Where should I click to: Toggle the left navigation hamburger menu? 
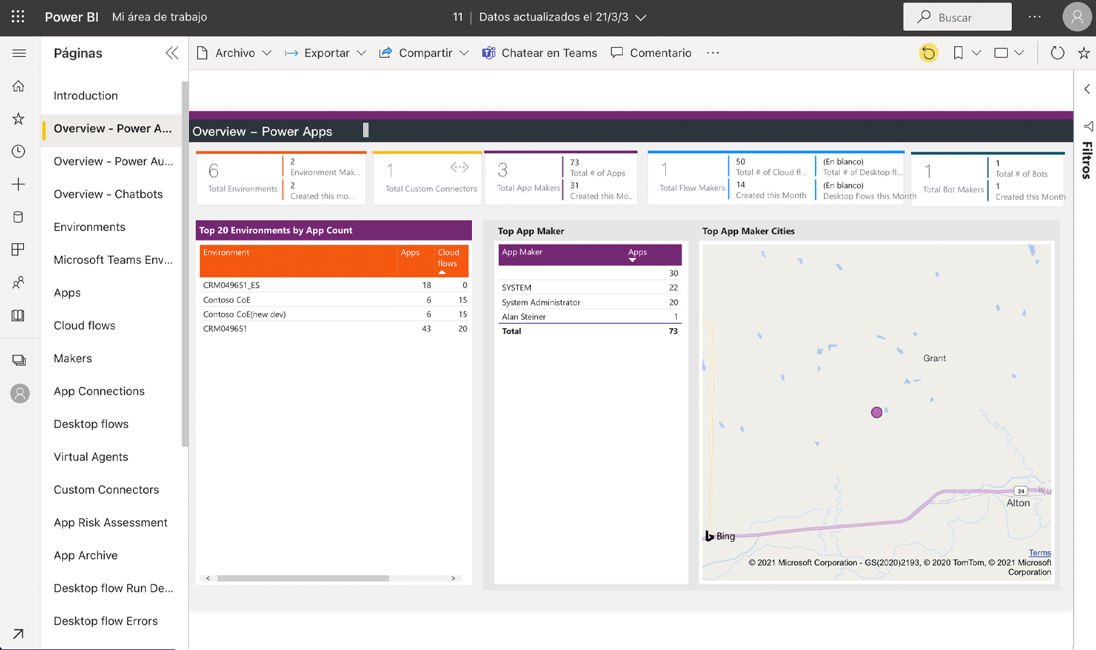(x=19, y=53)
